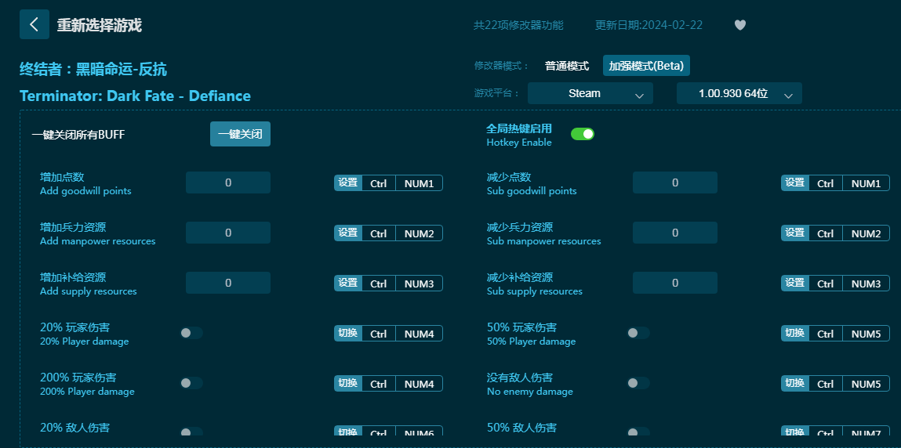Click 设置 for Sub goodwill points
This screenshot has height=448, width=901.
[795, 183]
